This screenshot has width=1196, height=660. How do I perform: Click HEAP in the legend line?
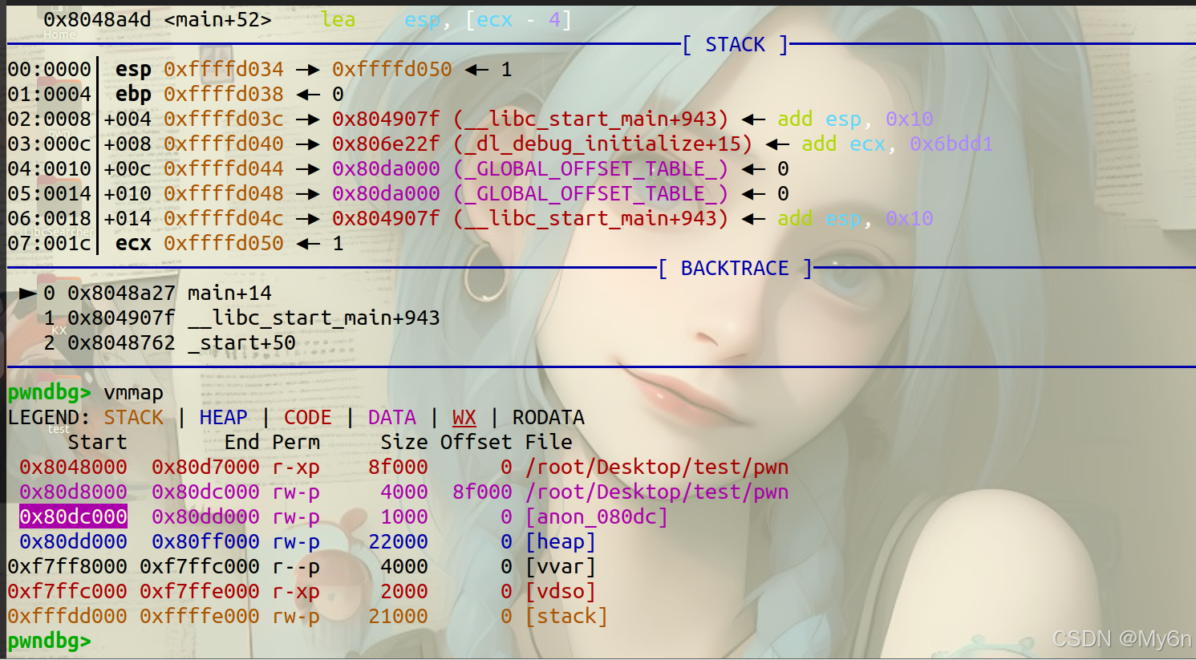coord(224,418)
